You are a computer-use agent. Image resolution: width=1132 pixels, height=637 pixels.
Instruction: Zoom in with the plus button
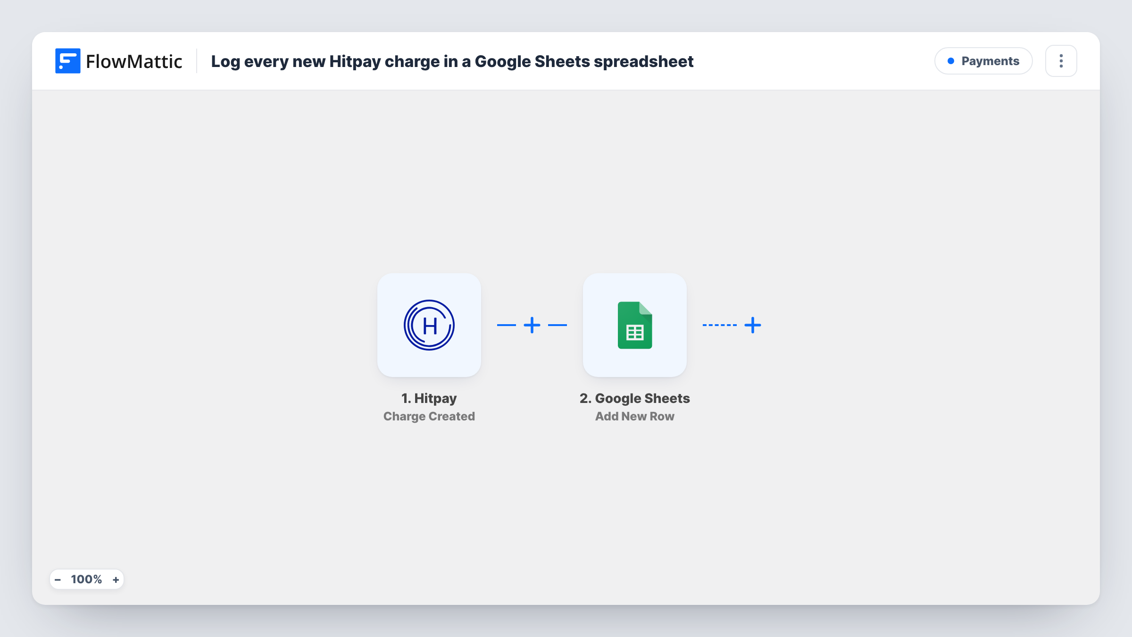click(116, 579)
